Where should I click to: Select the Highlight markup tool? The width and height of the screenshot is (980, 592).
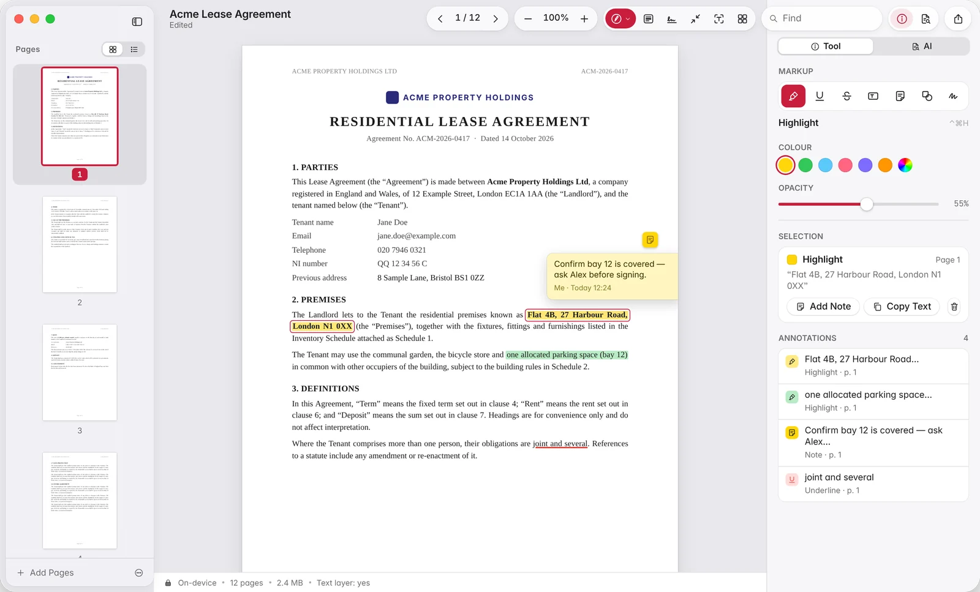(x=793, y=96)
